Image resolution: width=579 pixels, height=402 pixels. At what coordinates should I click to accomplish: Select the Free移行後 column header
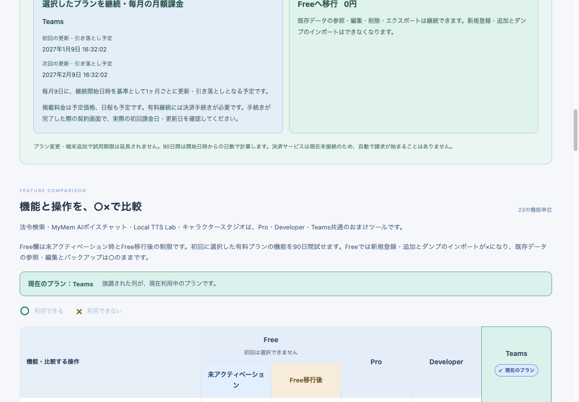pos(306,380)
